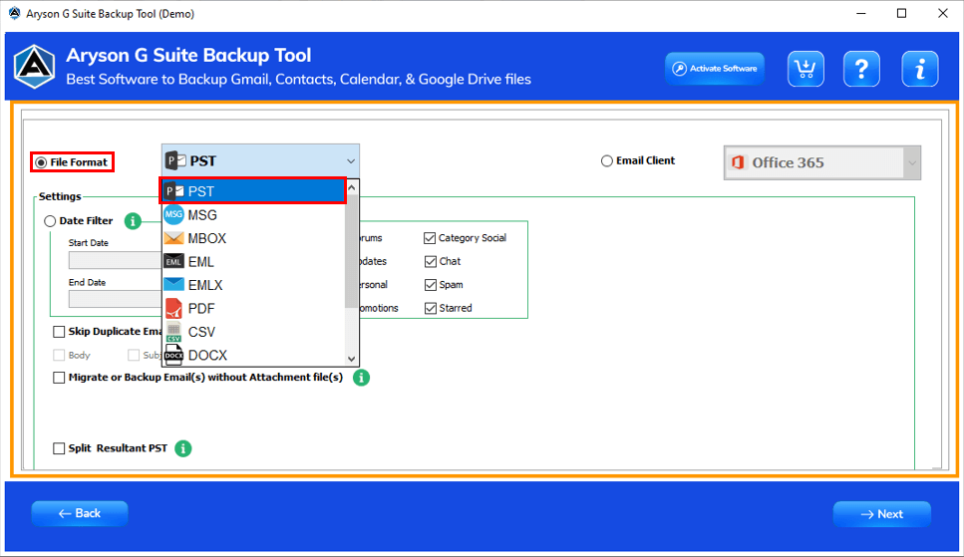Click the EMLX blue envelope icon
The width and height of the screenshot is (964, 557).
point(174,285)
